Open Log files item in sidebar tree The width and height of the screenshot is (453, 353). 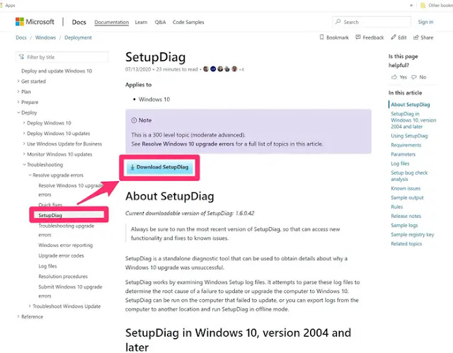pos(47,266)
